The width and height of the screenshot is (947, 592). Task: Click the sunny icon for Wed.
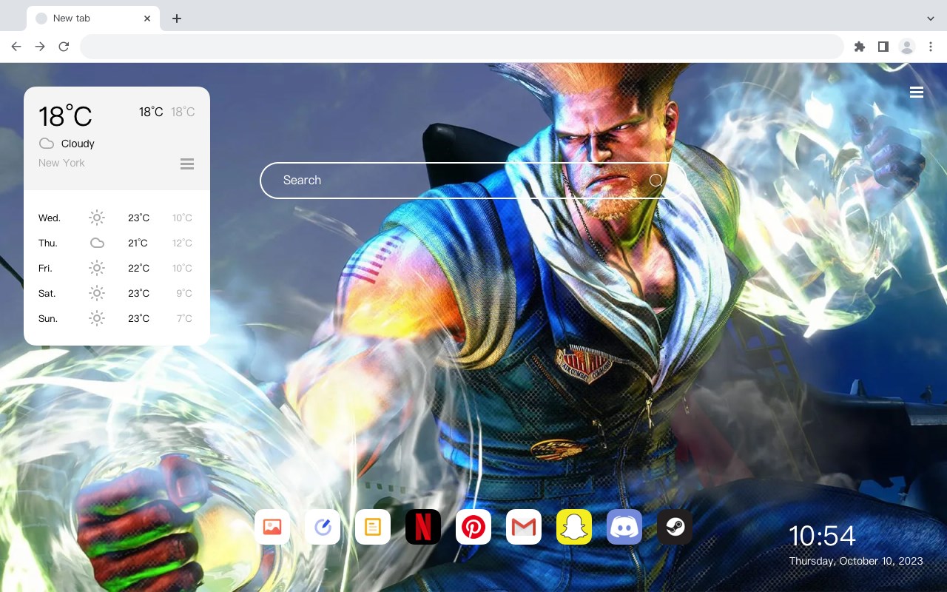pyautogui.click(x=97, y=218)
